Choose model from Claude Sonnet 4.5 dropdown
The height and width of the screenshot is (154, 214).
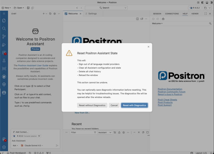pos(32,146)
